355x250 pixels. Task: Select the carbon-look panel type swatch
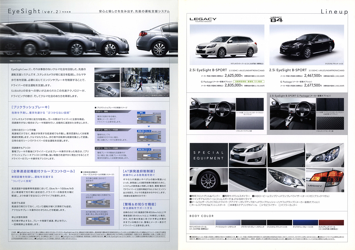coord(330,123)
